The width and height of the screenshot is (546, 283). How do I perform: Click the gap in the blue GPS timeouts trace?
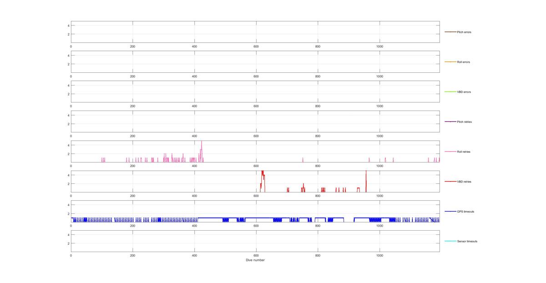(x=349, y=220)
